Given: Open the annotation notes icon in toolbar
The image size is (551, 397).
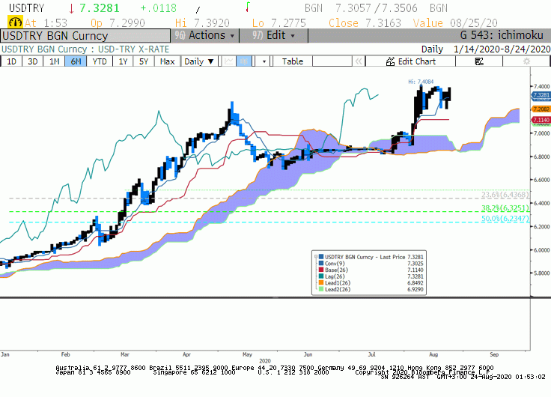Looking at the screenshot, I should (x=479, y=61).
